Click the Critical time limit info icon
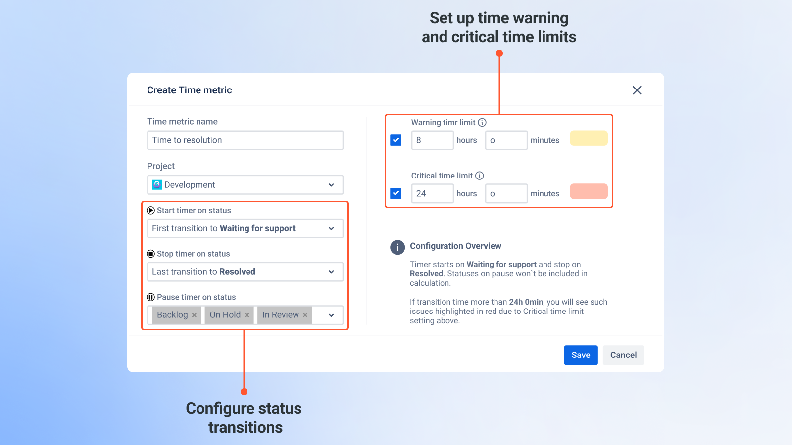The image size is (792, 445). tap(479, 176)
